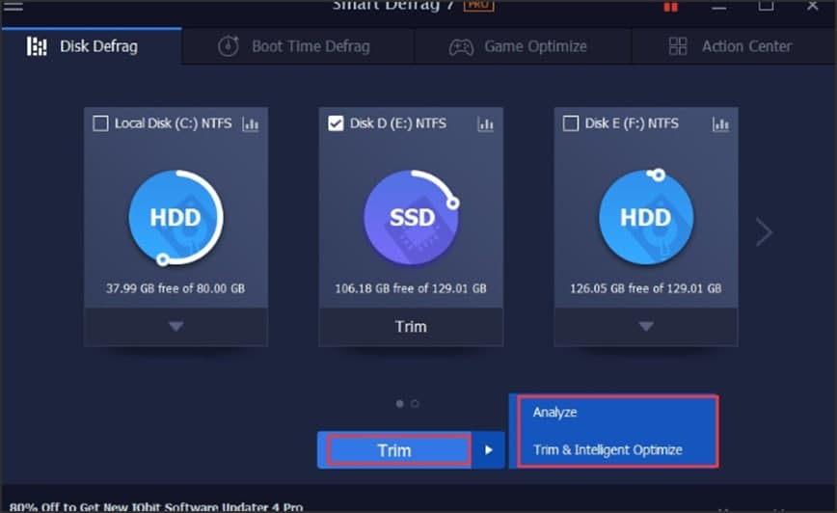Viewport: 837px width, 513px height.
Task: Click '106.18 GB free of 129.01 GB' text
Action: tap(411, 288)
